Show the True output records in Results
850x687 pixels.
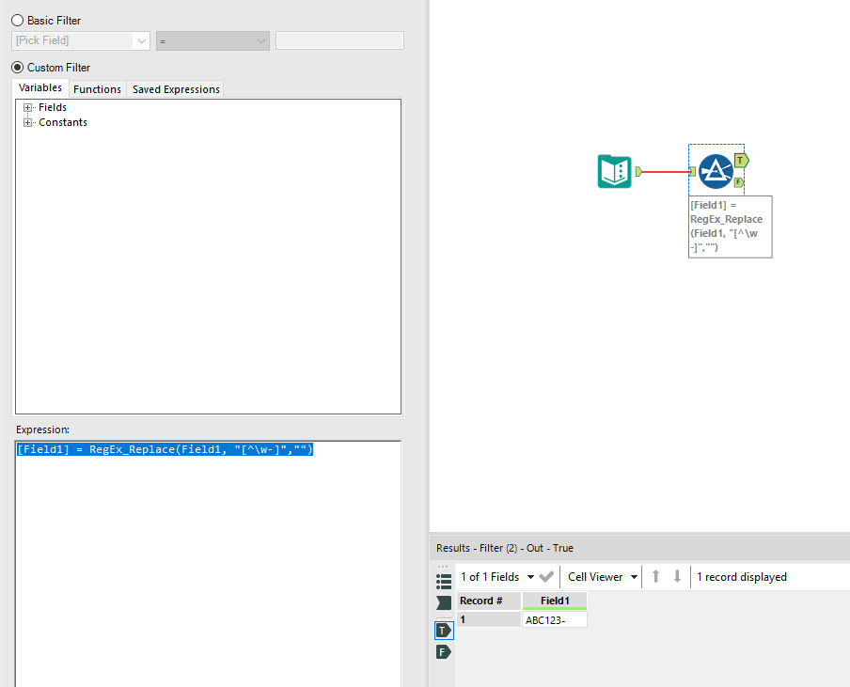pyautogui.click(x=443, y=631)
